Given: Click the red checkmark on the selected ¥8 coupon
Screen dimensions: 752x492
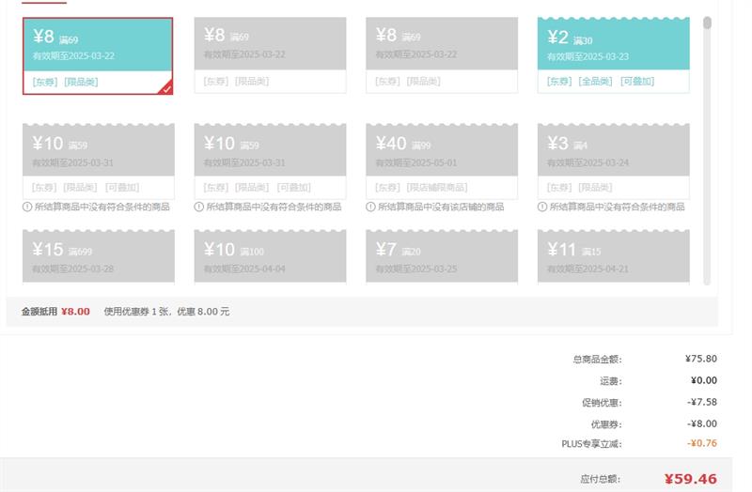Looking at the screenshot, I should point(165,87).
